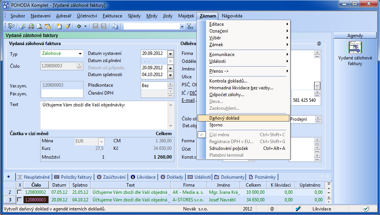Toggle the Cizí měna checked menu item

click(243, 135)
